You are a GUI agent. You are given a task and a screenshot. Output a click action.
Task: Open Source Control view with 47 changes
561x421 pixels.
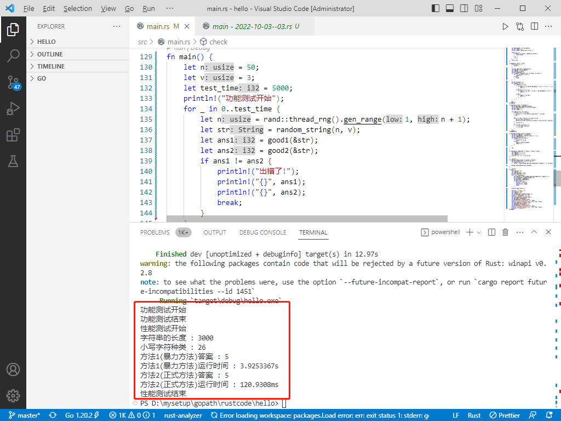coord(13,82)
